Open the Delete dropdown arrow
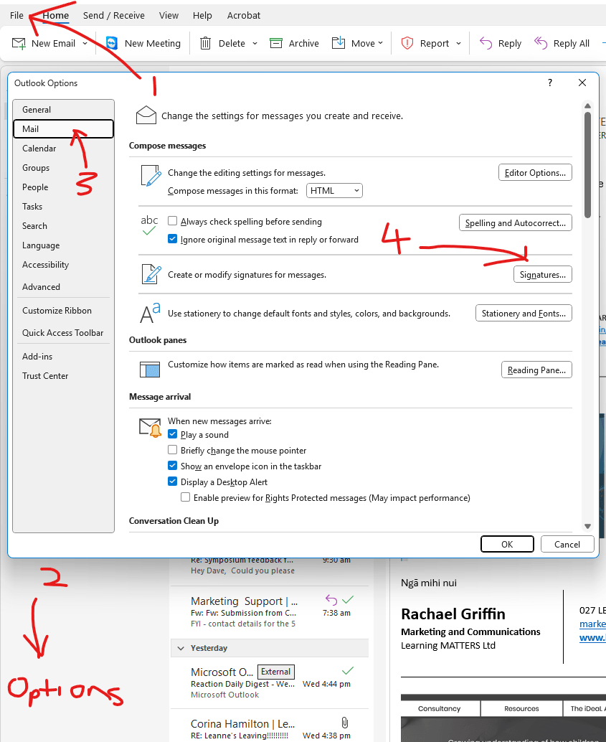Screen dimensions: 606x742 tap(255, 44)
